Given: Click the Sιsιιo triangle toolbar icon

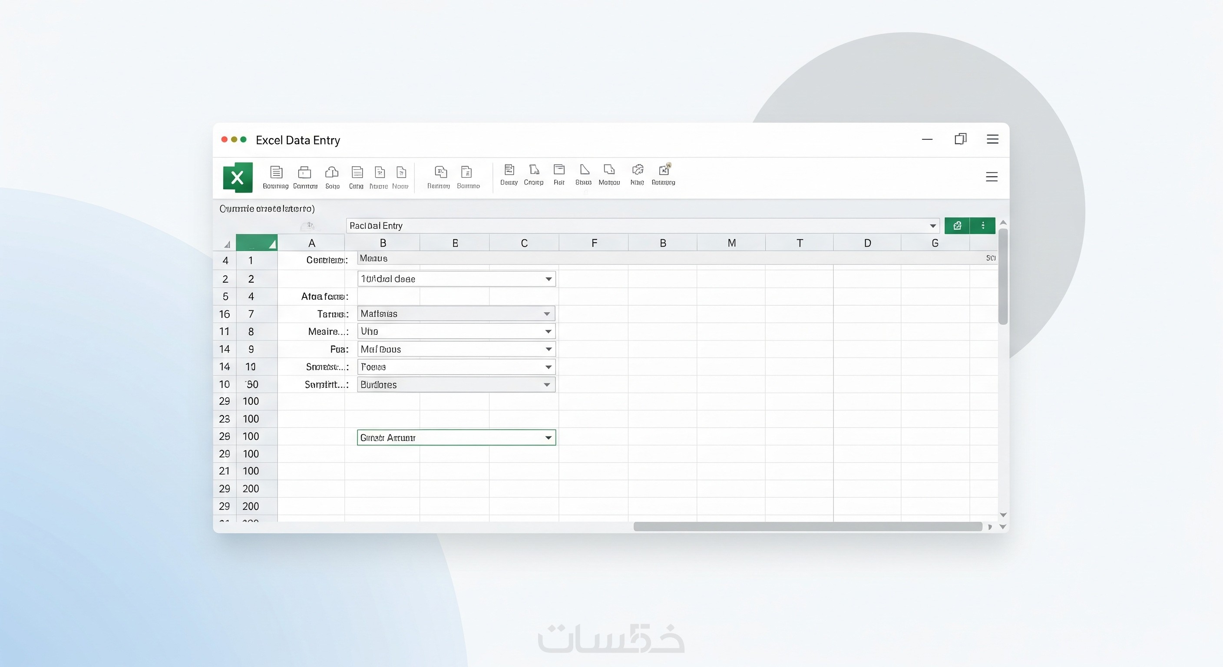Looking at the screenshot, I should pyautogui.click(x=584, y=170).
